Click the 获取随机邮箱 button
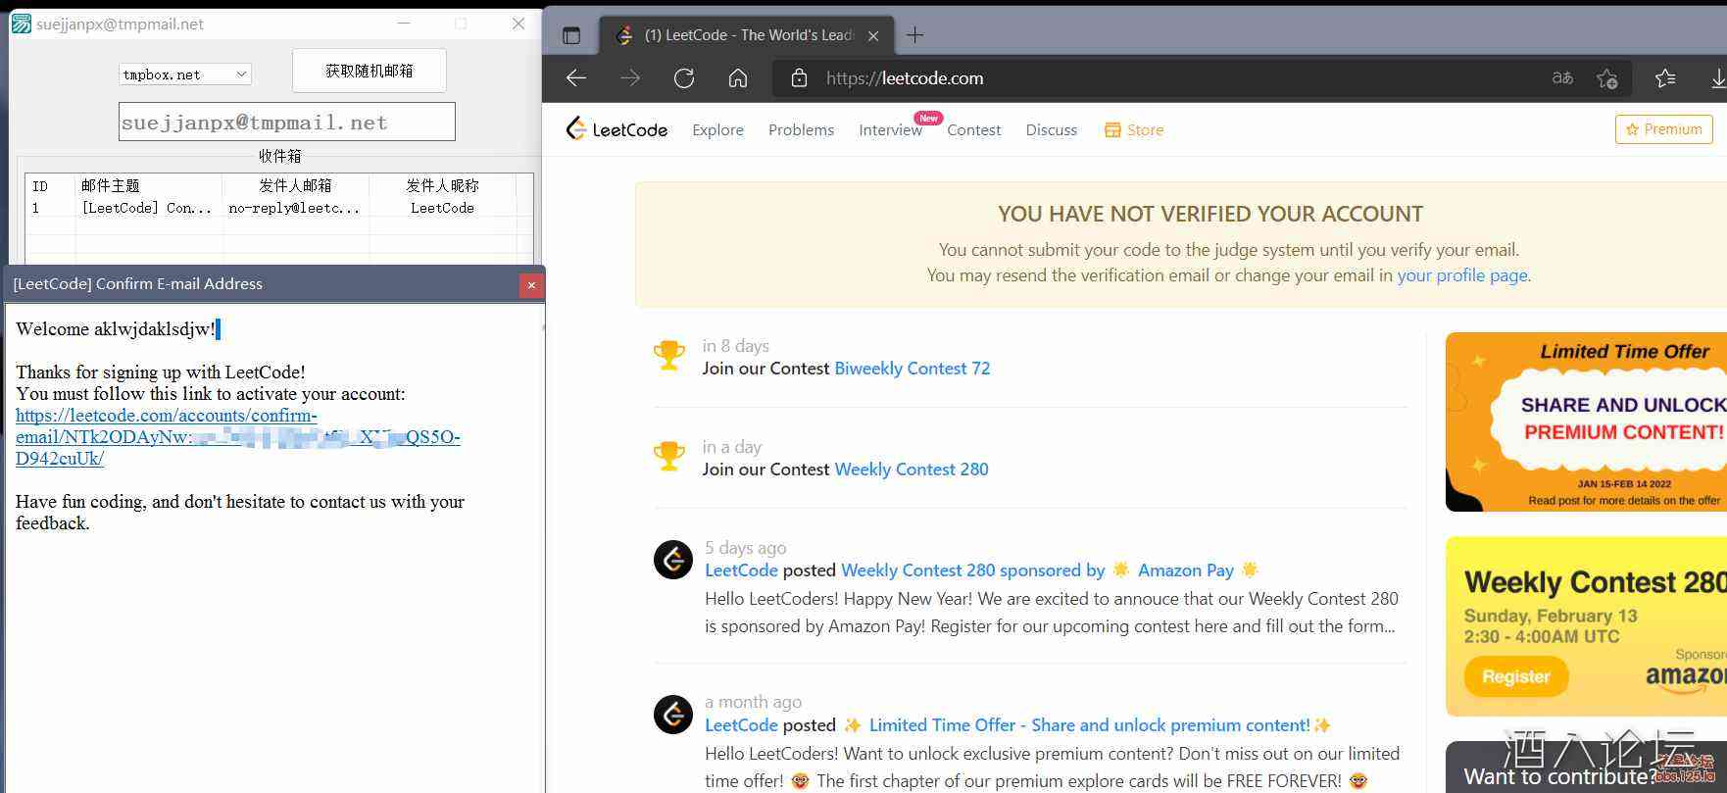 point(370,71)
